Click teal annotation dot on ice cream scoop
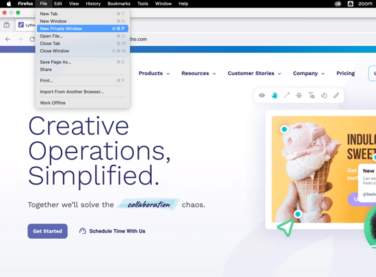Image resolution: width=376 pixels, height=277 pixels. click(x=284, y=129)
